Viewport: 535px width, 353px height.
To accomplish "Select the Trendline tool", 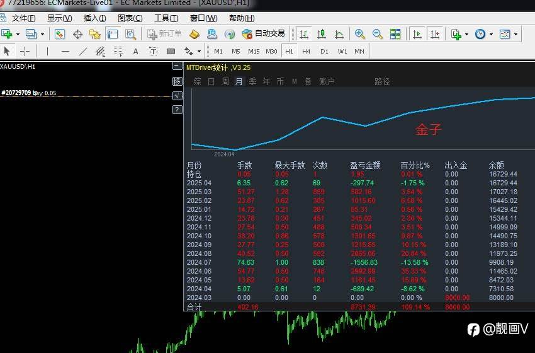I will pyautogui.click(x=83, y=51).
